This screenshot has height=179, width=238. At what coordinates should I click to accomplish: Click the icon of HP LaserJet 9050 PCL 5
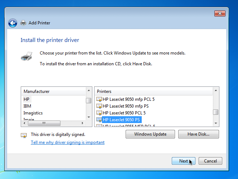point(99,113)
